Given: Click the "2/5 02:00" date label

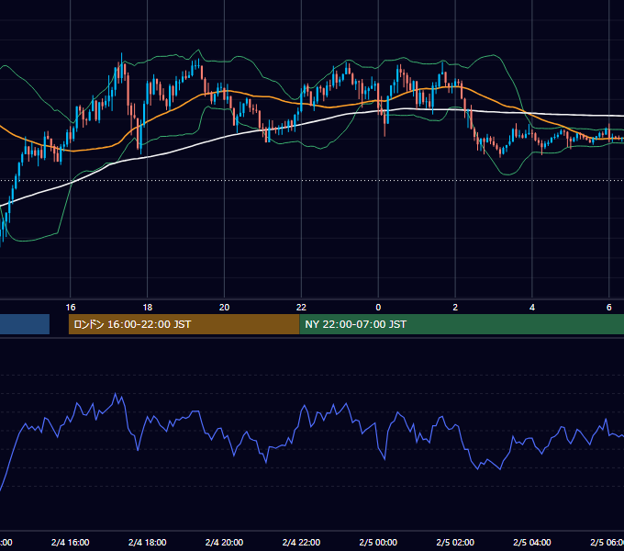Looking at the screenshot, I should coord(455,543).
